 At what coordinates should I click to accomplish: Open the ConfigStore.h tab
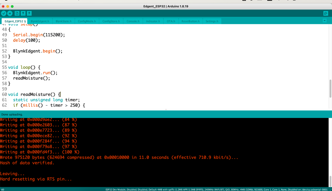point(111,21)
